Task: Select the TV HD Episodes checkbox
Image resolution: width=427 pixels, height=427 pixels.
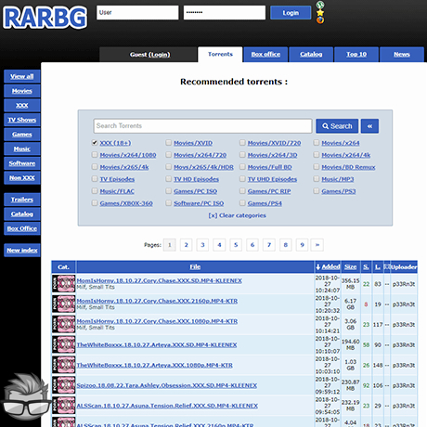Action: [x=168, y=179]
